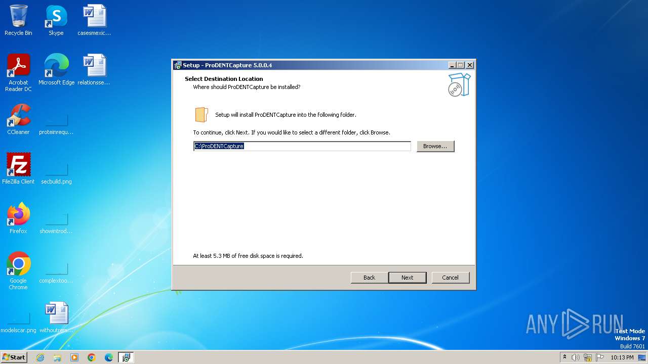
Task: Open the network tray icon
Action: 588,357
